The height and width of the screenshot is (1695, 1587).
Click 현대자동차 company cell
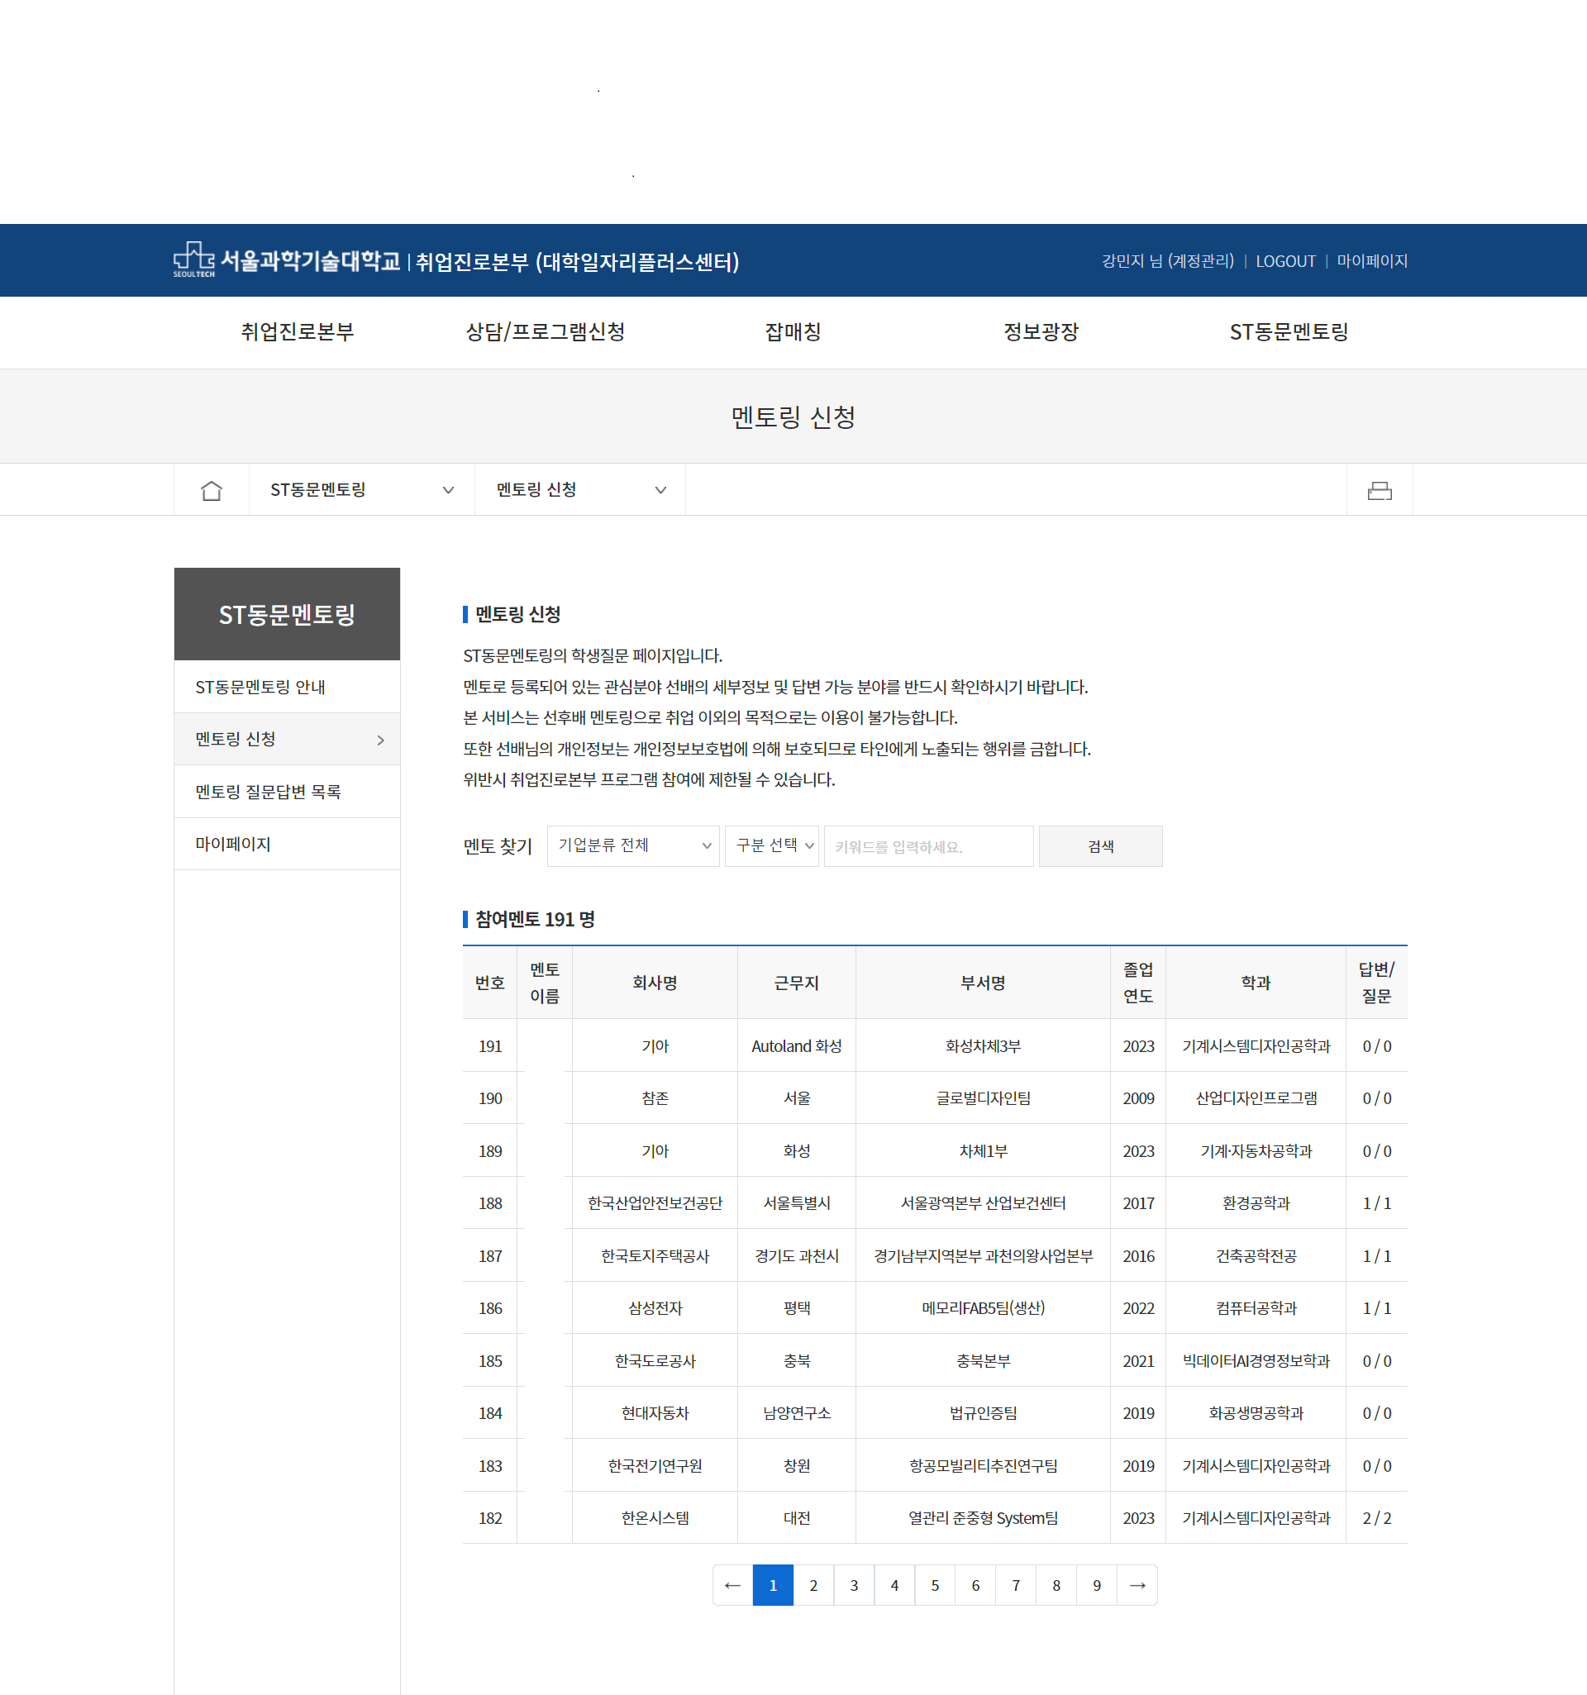(655, 1413)
